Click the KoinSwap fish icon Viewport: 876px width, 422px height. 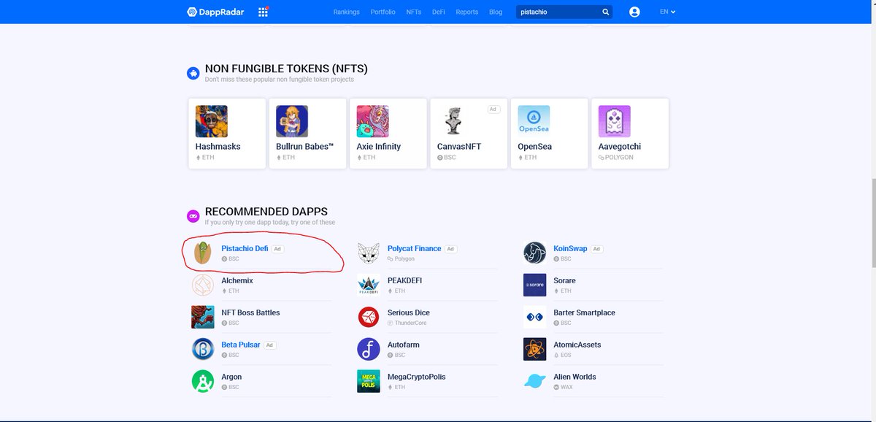[534, 253]
